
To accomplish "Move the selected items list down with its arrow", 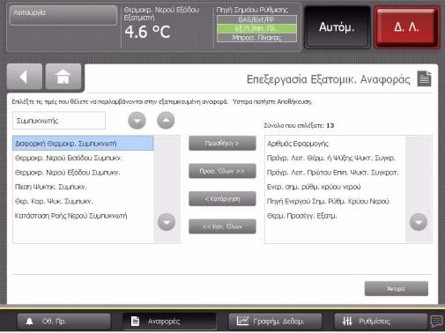I will pyautogui.click(x=419, y=222).
